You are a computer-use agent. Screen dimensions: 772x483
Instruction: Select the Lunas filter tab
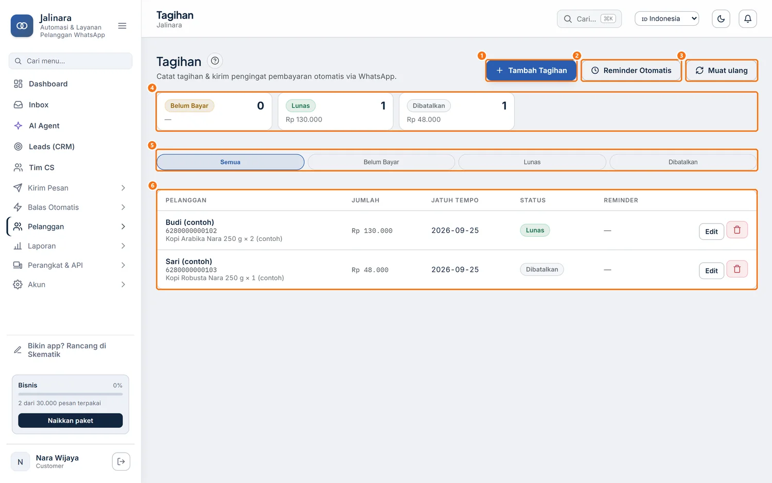tap(532, 162)
